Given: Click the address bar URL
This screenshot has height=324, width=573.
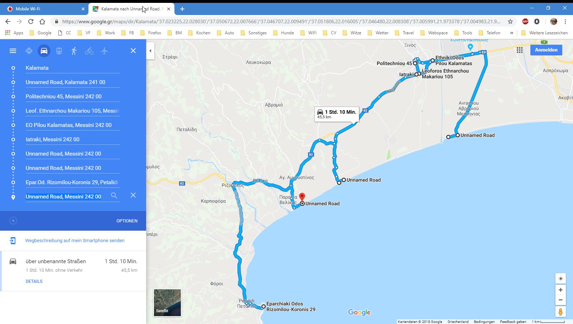Looking at the screenshot, I should pos(281,21).
